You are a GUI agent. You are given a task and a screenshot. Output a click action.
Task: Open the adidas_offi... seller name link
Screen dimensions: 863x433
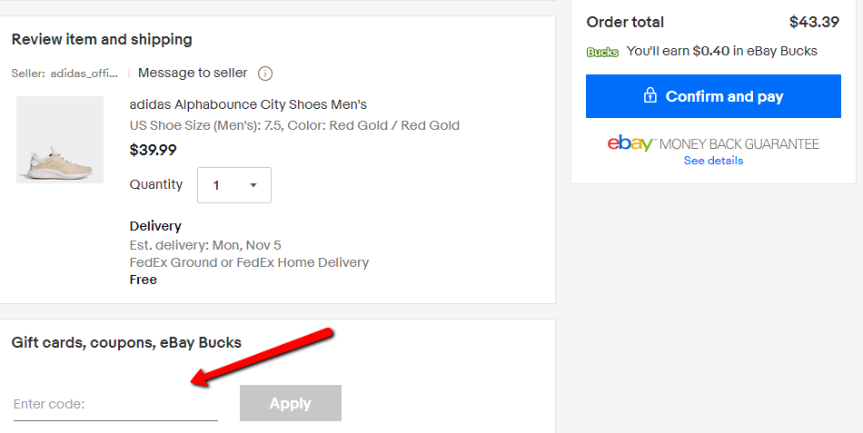click(84, 74)
